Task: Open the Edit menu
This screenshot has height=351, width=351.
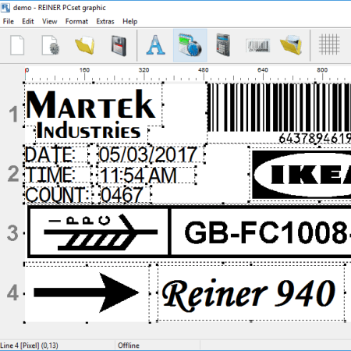Action: tap(28, 21)
